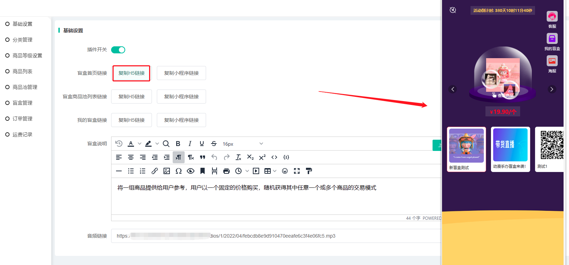Image resolution: width=569 pixels, height=265 pixels.
Task: Open the emoji picker in the editor
Action: coord(285,171)
